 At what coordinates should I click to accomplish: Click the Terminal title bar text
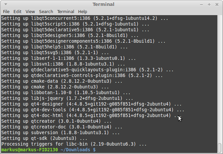(103, 4)
